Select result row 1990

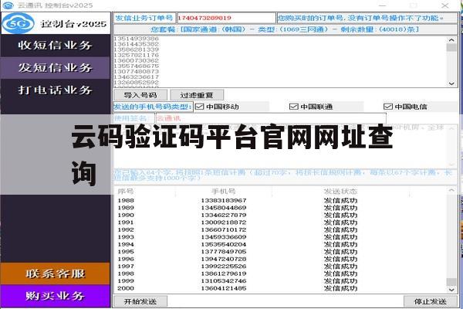pyautogui.click(x=281, y=215)
